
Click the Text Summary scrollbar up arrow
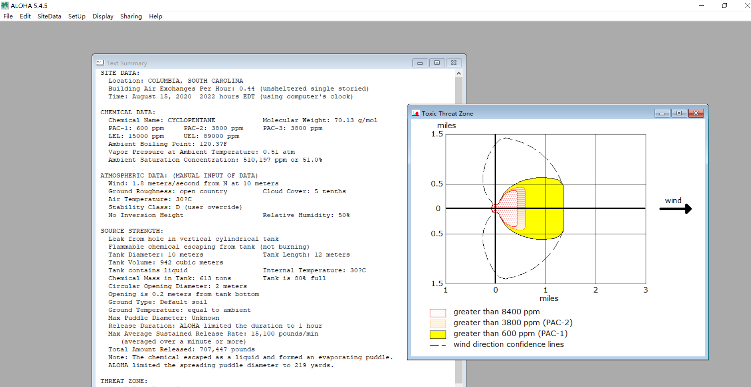coord(459,73)
